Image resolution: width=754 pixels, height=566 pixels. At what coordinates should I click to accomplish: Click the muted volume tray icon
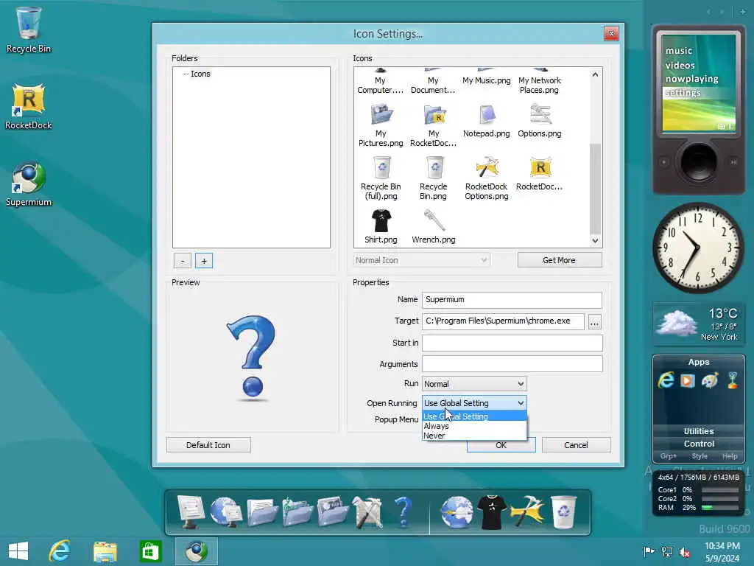click(x=684, y=552)
